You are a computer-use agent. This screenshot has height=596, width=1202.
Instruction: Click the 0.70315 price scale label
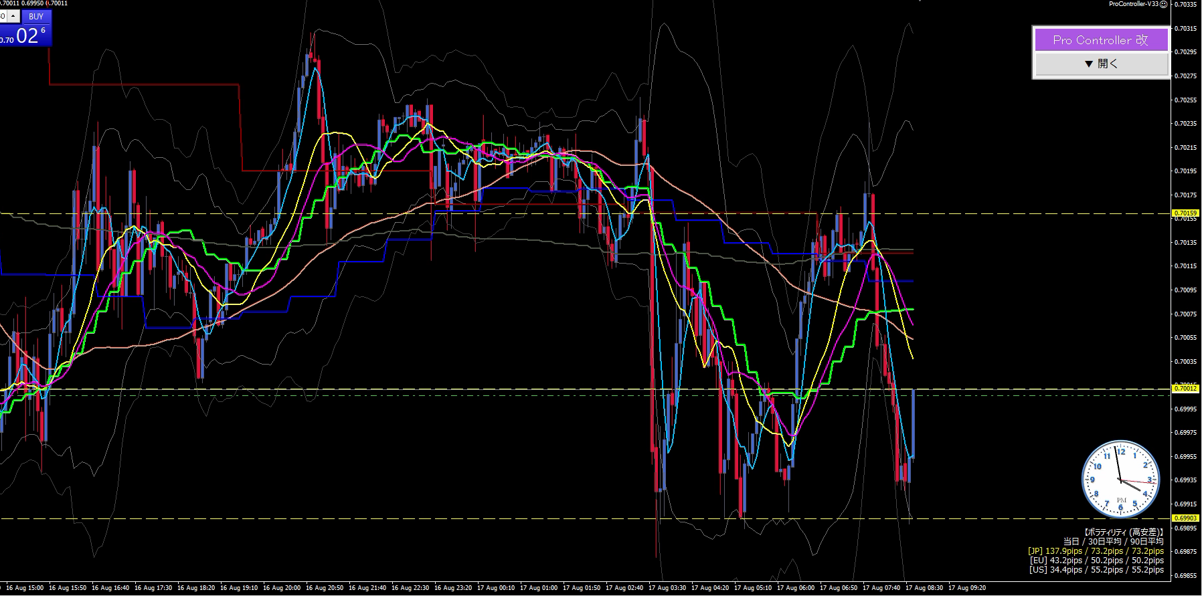(1186, 29)
